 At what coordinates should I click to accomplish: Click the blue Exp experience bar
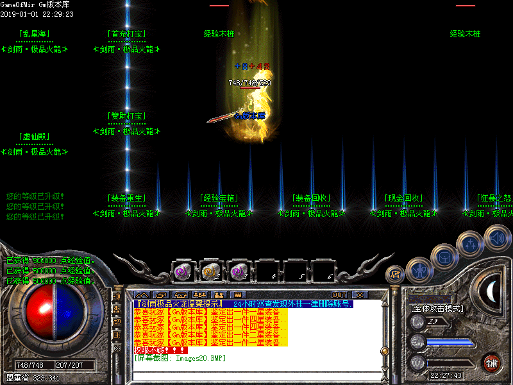point(450,343)
